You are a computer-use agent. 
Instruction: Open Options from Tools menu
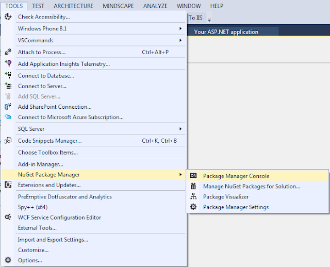[94, 260]
